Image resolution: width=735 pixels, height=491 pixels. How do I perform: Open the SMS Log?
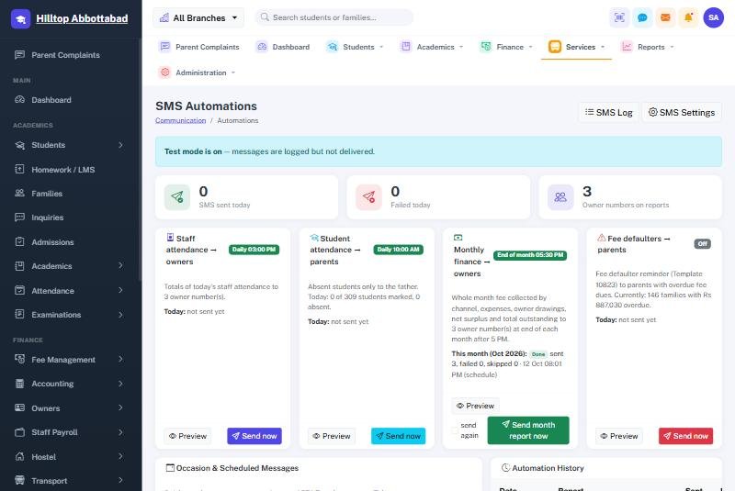pyautogui.click(x=609, y=112)
